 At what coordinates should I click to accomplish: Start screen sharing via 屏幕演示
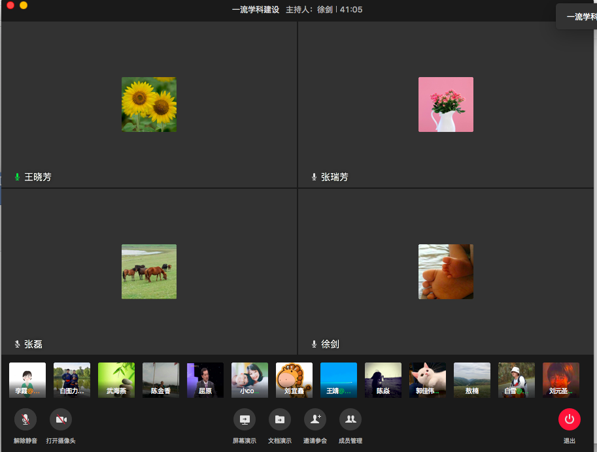click(x=245, y=419)
